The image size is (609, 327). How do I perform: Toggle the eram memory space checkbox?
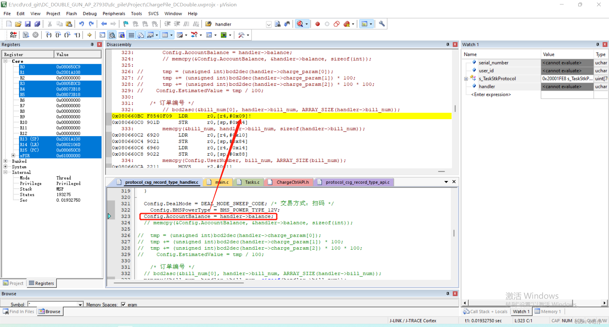[x=123, y=304]
